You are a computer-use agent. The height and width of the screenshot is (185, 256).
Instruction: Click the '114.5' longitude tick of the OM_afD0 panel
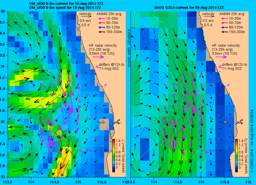click(55, 182)
